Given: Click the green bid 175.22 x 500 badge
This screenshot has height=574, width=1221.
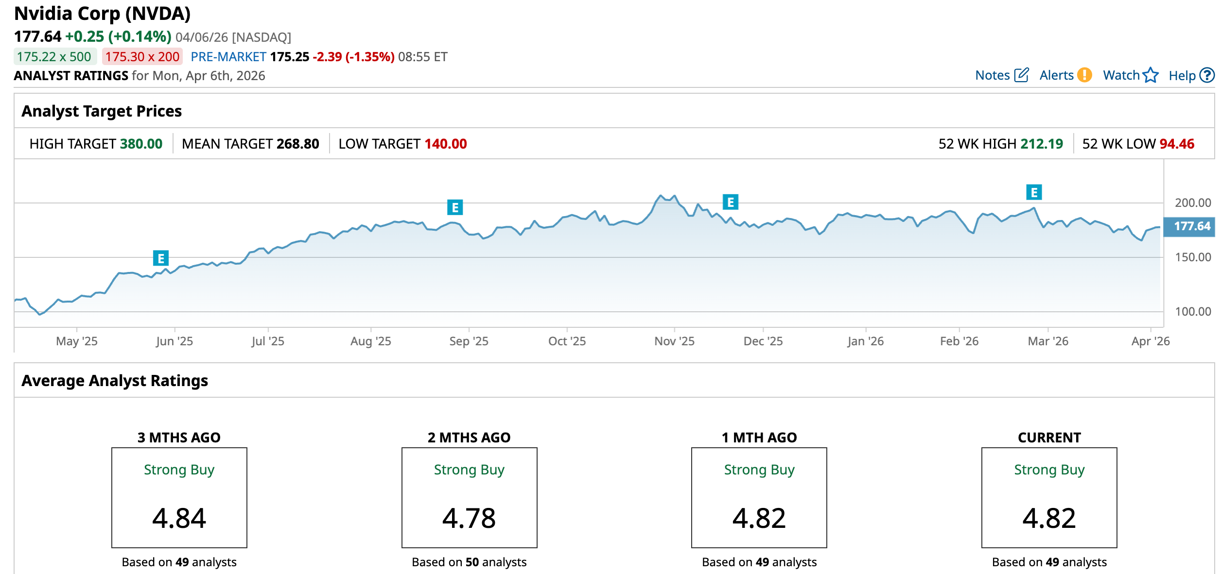Looking at the screenshot, I should tap(54, 57).
